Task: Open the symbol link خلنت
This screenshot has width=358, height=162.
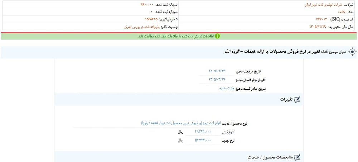Action: (x=342, y=12)
